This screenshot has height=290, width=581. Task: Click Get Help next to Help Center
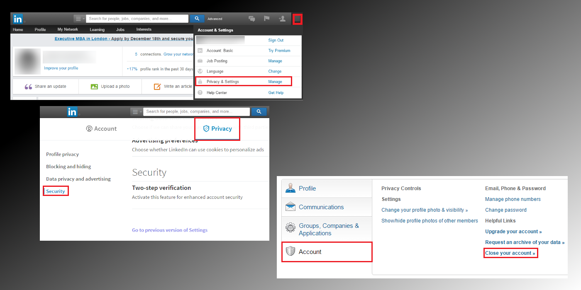[276, 93]
